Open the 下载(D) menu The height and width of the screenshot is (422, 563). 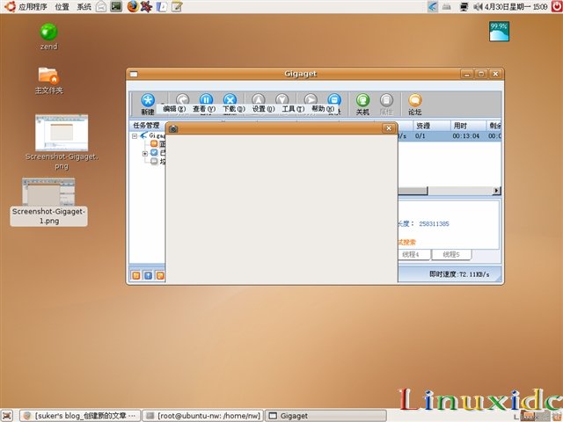[x=234, y=108]
